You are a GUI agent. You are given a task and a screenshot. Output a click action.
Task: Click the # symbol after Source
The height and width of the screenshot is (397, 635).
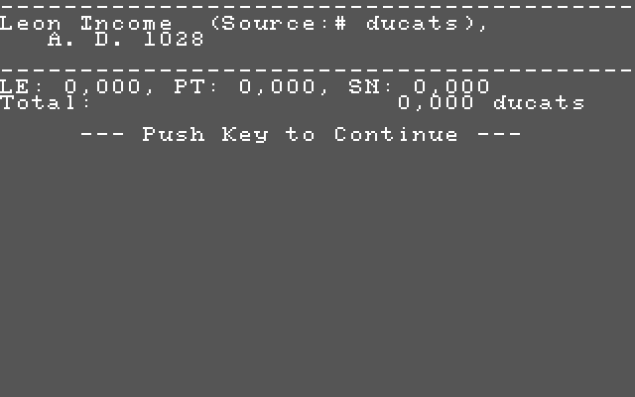340,24
